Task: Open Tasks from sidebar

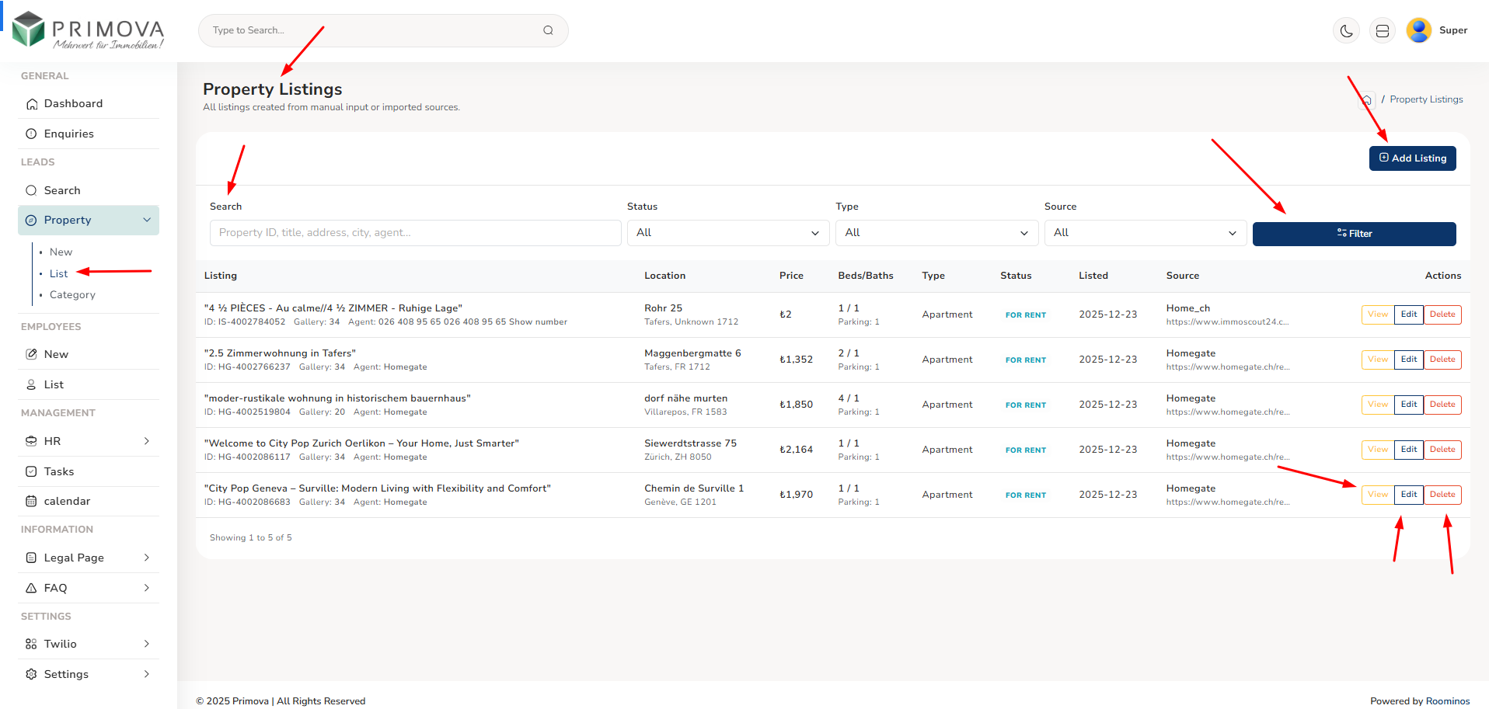Action: [x=59, y=471]
